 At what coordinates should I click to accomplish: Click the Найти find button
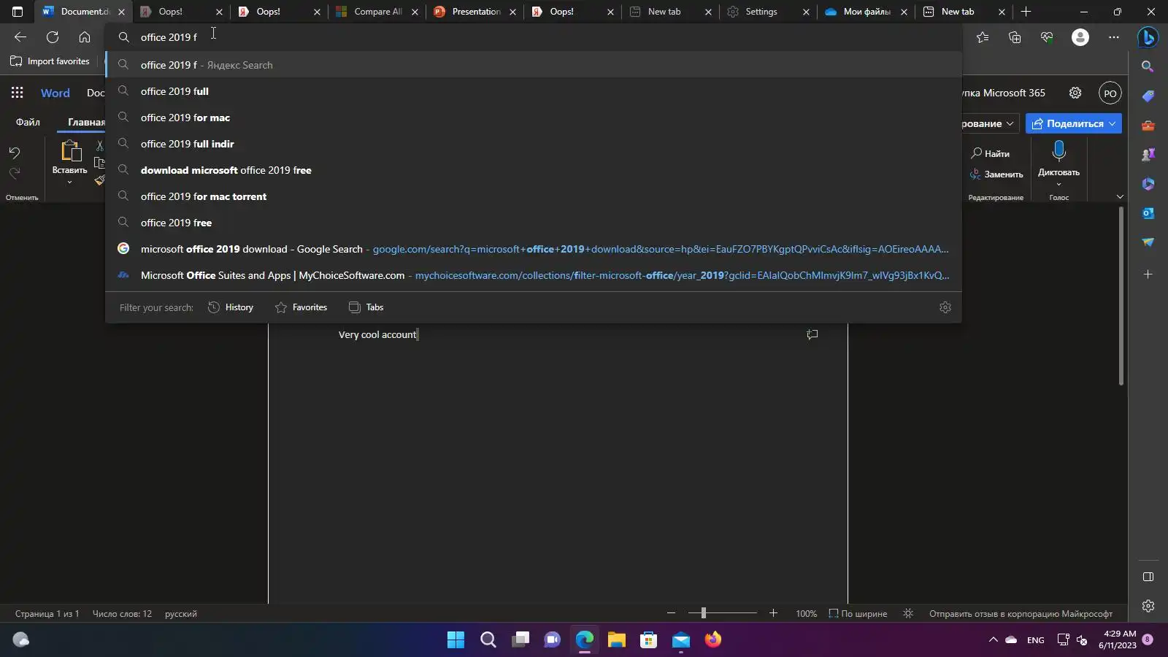tap(991, 153)
